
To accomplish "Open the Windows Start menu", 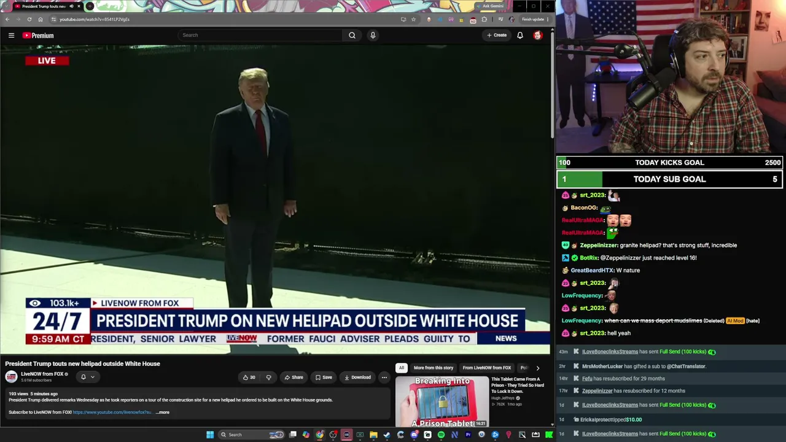I will click(x=210, y=435).
